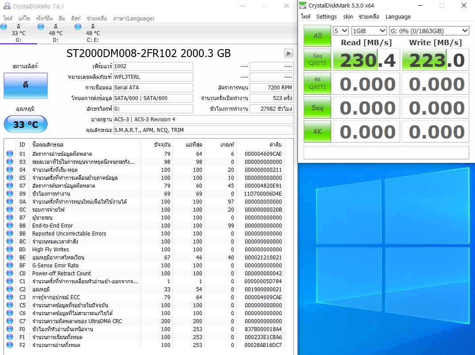Image resolution: width=475 pixels, height=355 pixels.
Task: Click the CrystalDiskMark app icon in title bar
Action: click(303, 5)
